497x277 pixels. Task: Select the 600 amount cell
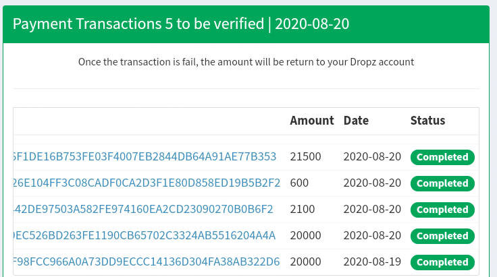[299, 183]
